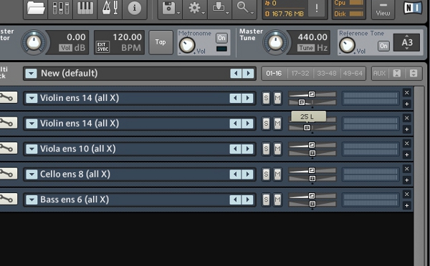Mute the Bass ens 6 instrument
This screenshot has width=430, height=266.
click(x=277, y=199)
